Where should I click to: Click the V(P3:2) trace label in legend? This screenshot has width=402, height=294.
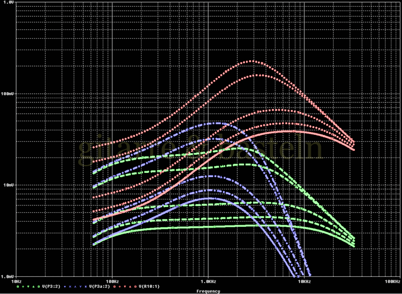[x=51, y=286]
